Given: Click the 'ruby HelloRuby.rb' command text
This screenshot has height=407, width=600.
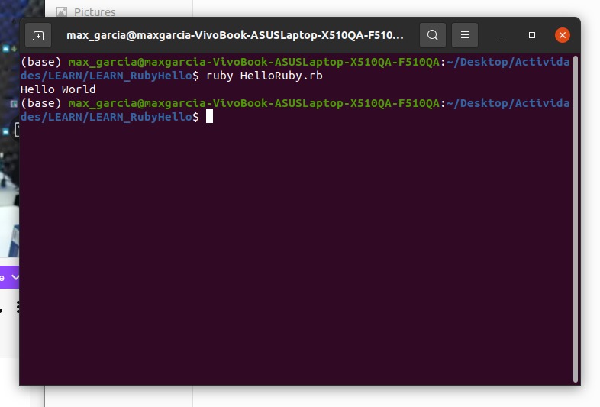Looking at the screenshot, I should [x=264, y=76].
